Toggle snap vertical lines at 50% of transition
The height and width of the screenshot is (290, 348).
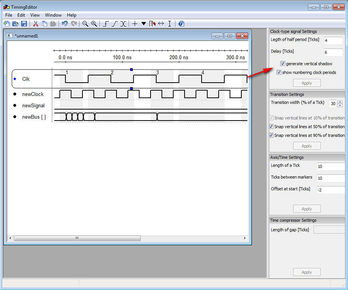271,127
